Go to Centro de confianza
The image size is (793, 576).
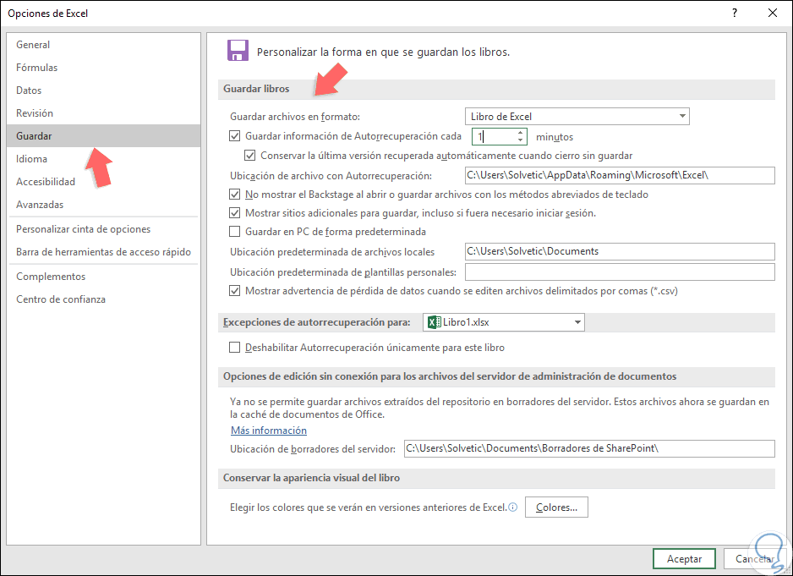coord(104,299)
